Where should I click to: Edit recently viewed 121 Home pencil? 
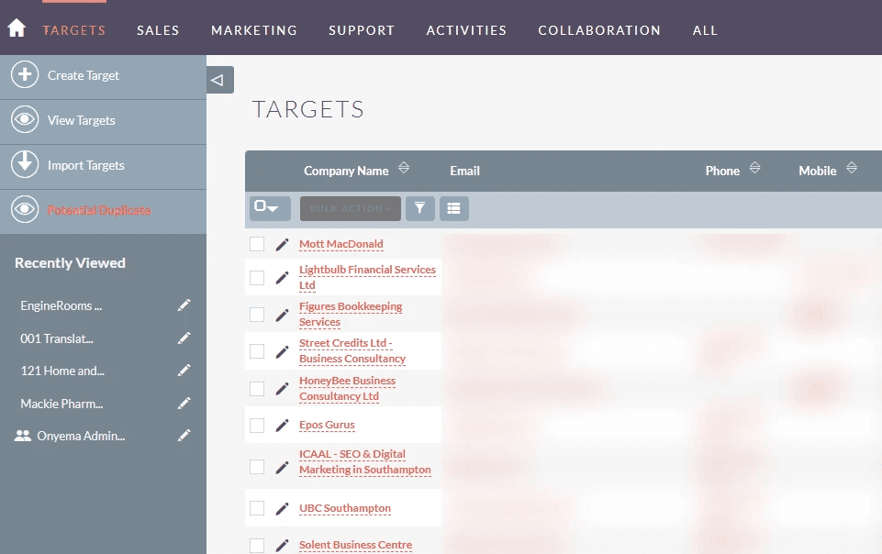[184, 371]
